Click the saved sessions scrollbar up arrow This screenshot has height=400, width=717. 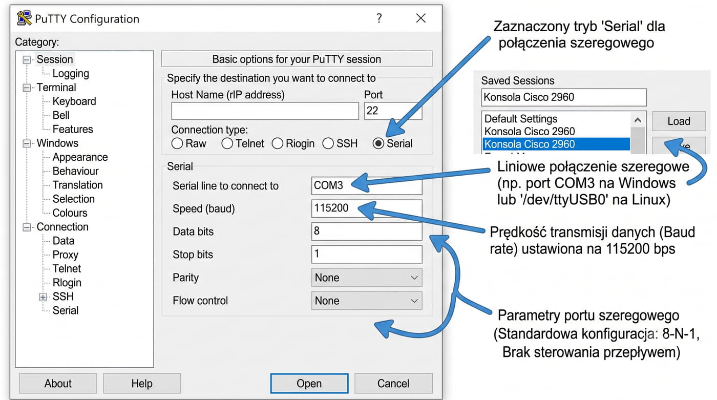[638, 120]
